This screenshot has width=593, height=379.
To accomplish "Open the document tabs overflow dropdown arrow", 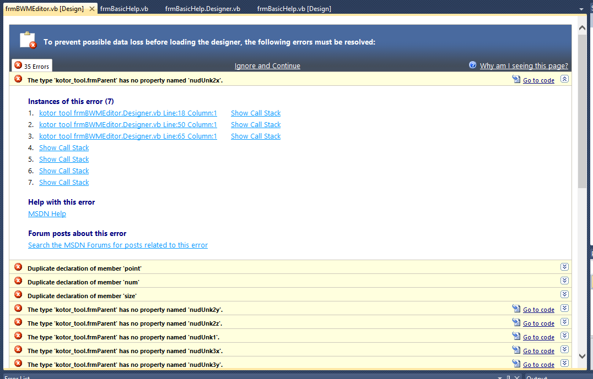I will [x=581, y=9].
